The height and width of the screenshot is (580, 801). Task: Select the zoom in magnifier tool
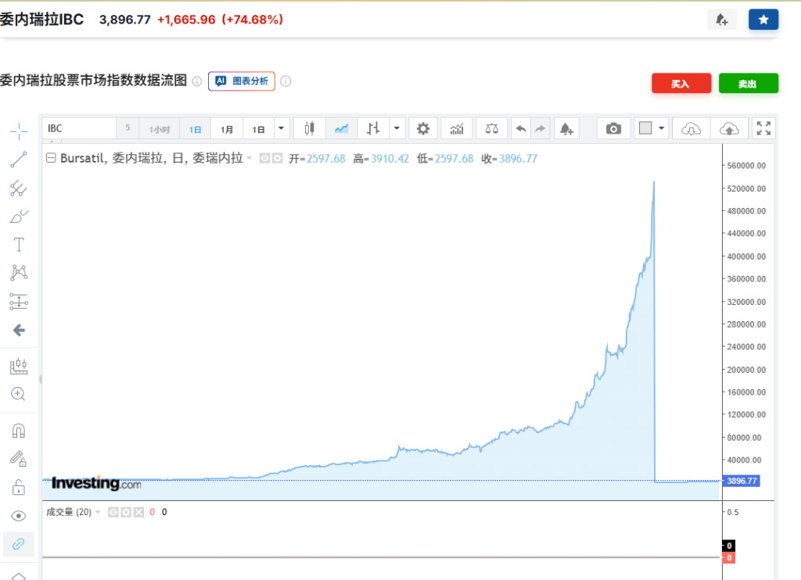(19, 394)
